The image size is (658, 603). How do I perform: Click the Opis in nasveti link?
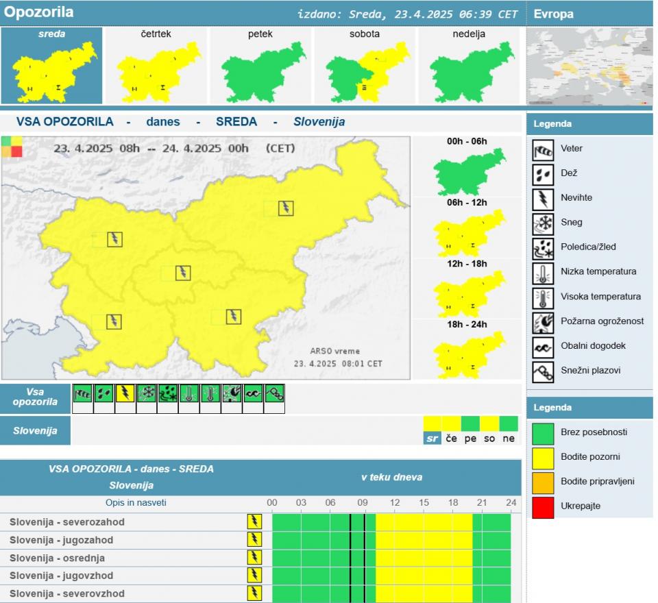pyautogui.click(x=136, y=503)
